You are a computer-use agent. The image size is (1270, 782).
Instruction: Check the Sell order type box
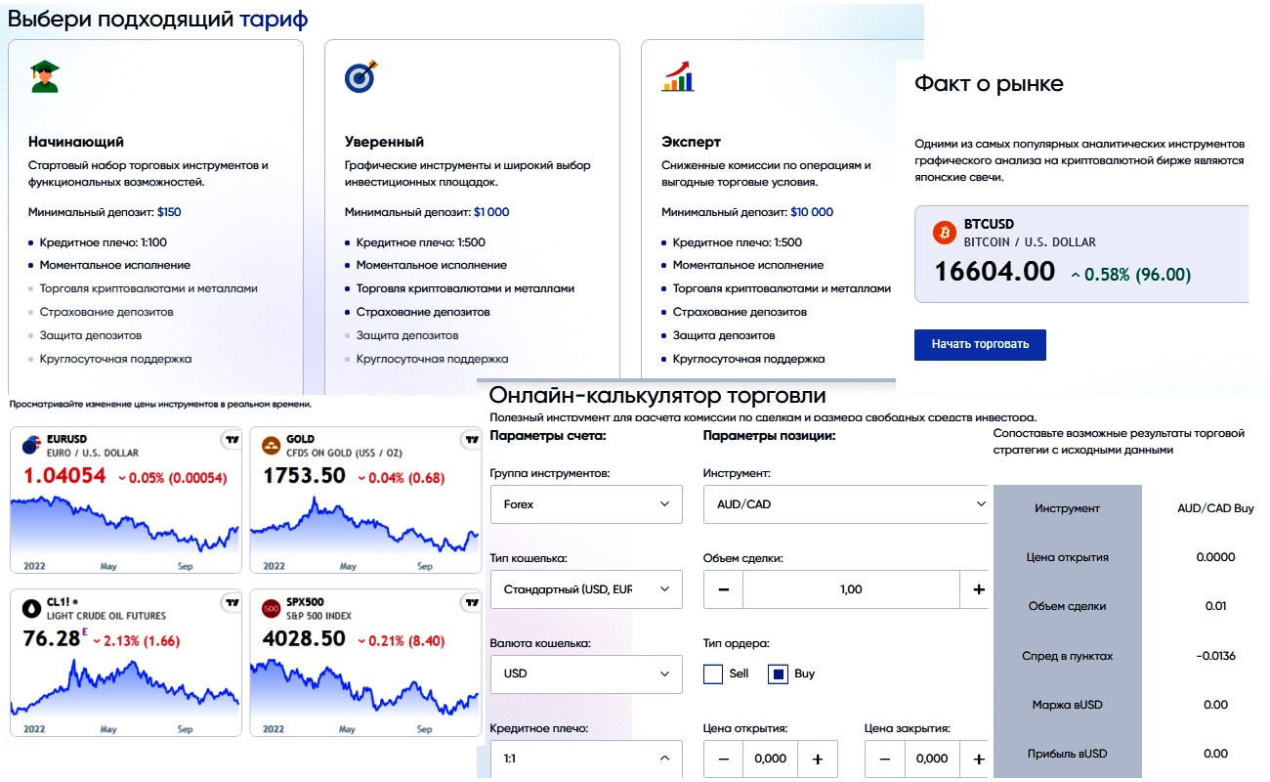713,673
